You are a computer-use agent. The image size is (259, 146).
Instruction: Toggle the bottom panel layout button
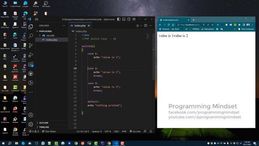[124, 19]
